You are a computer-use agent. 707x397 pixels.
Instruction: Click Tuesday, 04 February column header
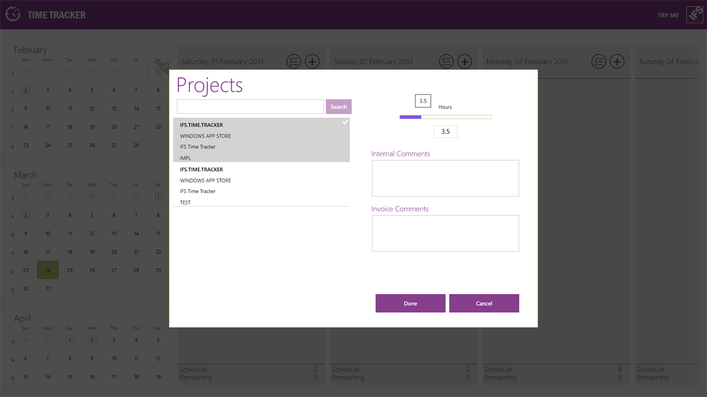click(x=669, y=62)
